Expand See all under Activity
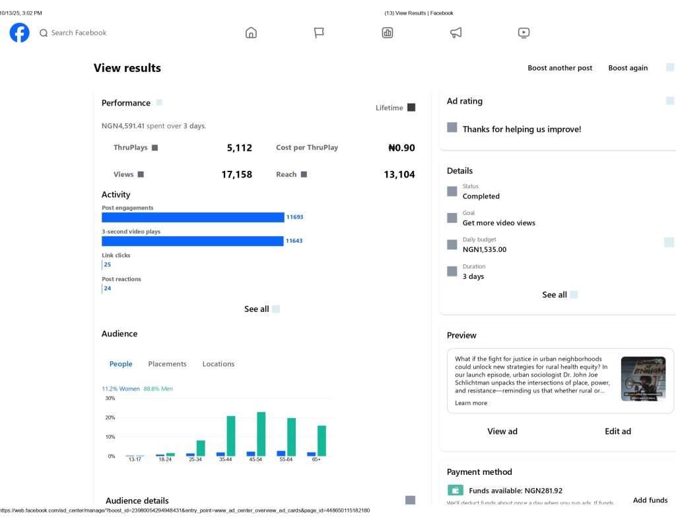Image resolution: width=676 pixels, height=523 pixels. 261,309
